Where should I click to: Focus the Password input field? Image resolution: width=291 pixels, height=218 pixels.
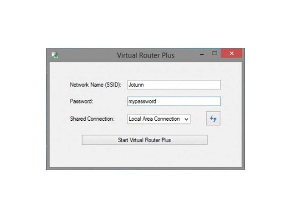[x=174, y=101]
